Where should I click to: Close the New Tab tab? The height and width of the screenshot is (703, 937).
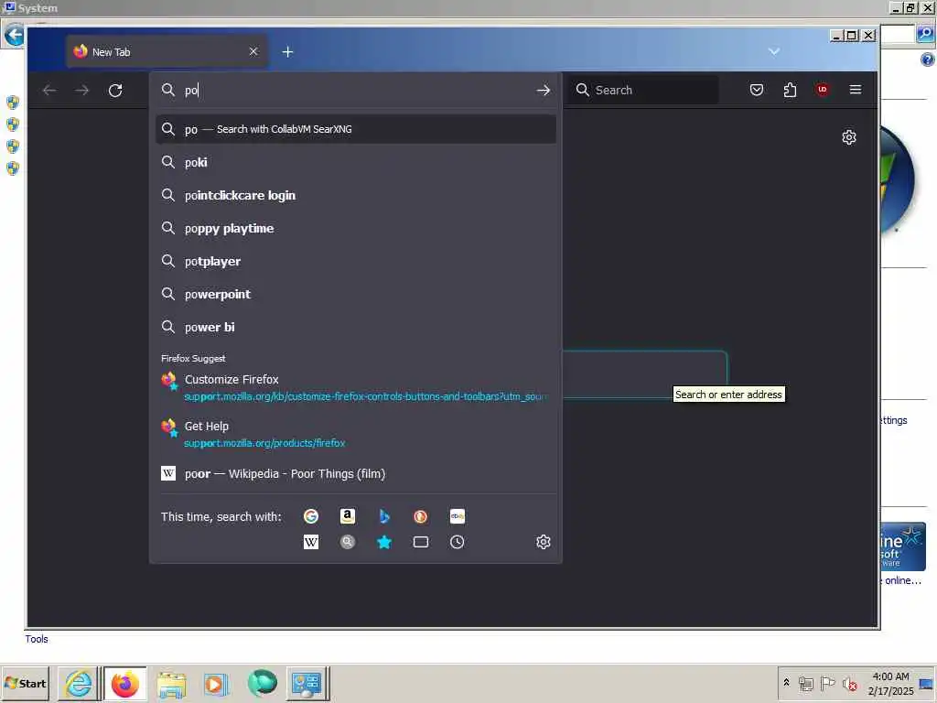[x=253, y=51]
